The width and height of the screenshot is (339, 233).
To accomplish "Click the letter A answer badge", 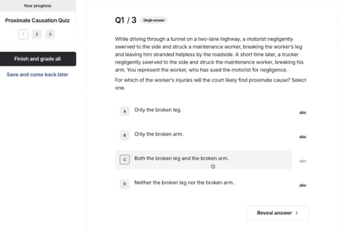I will 124,111.
